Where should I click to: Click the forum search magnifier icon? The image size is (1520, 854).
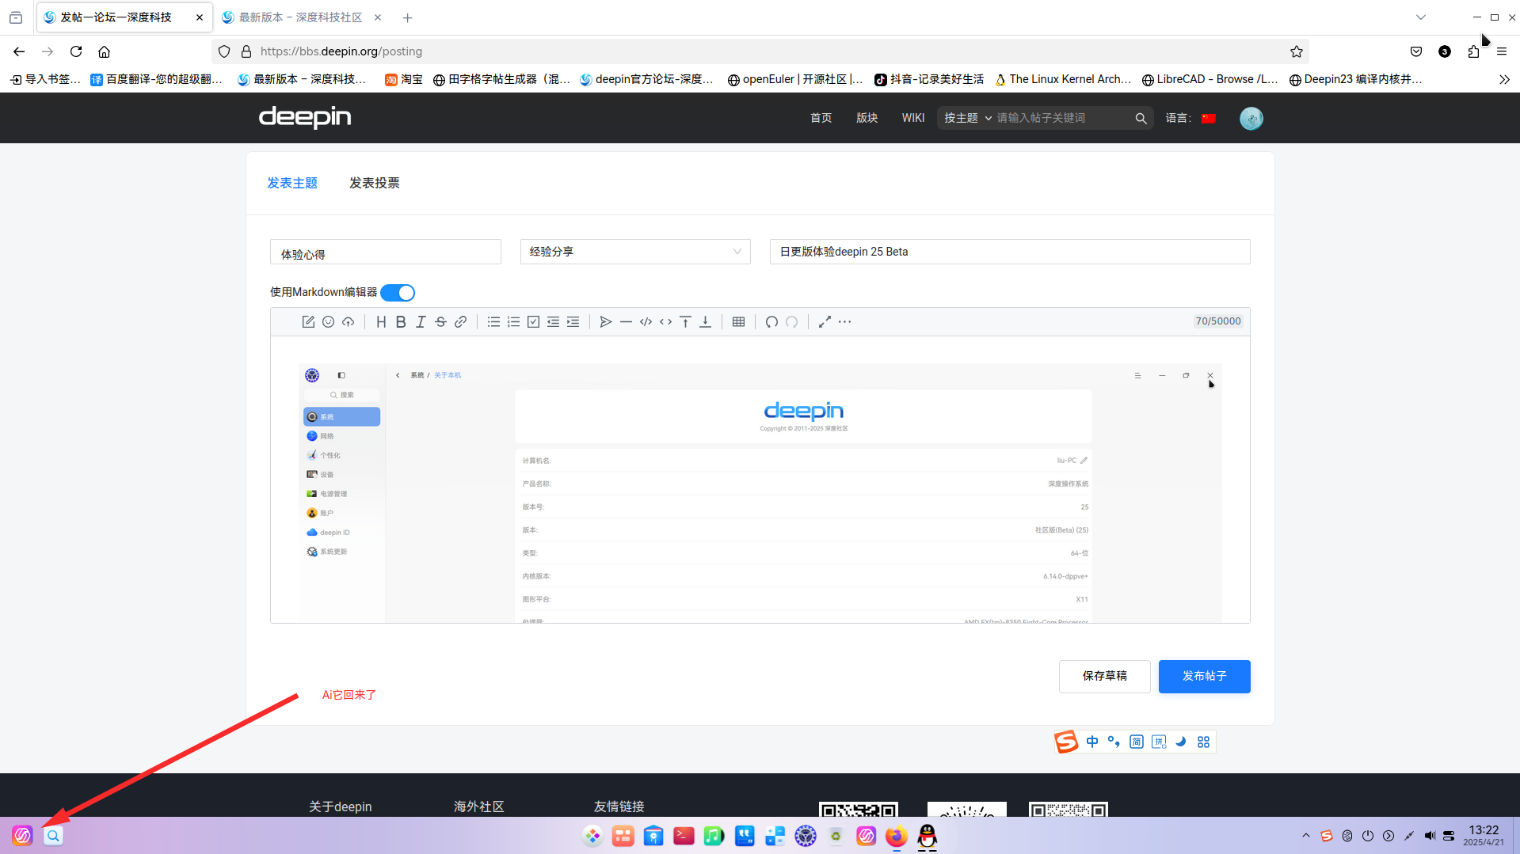coord(1141,118)
